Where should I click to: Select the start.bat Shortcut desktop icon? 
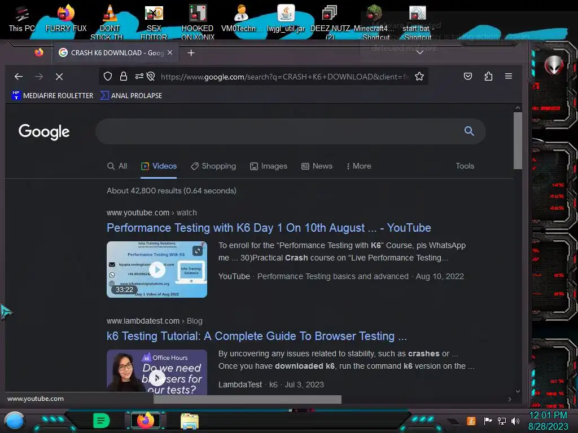coord(418,21)
